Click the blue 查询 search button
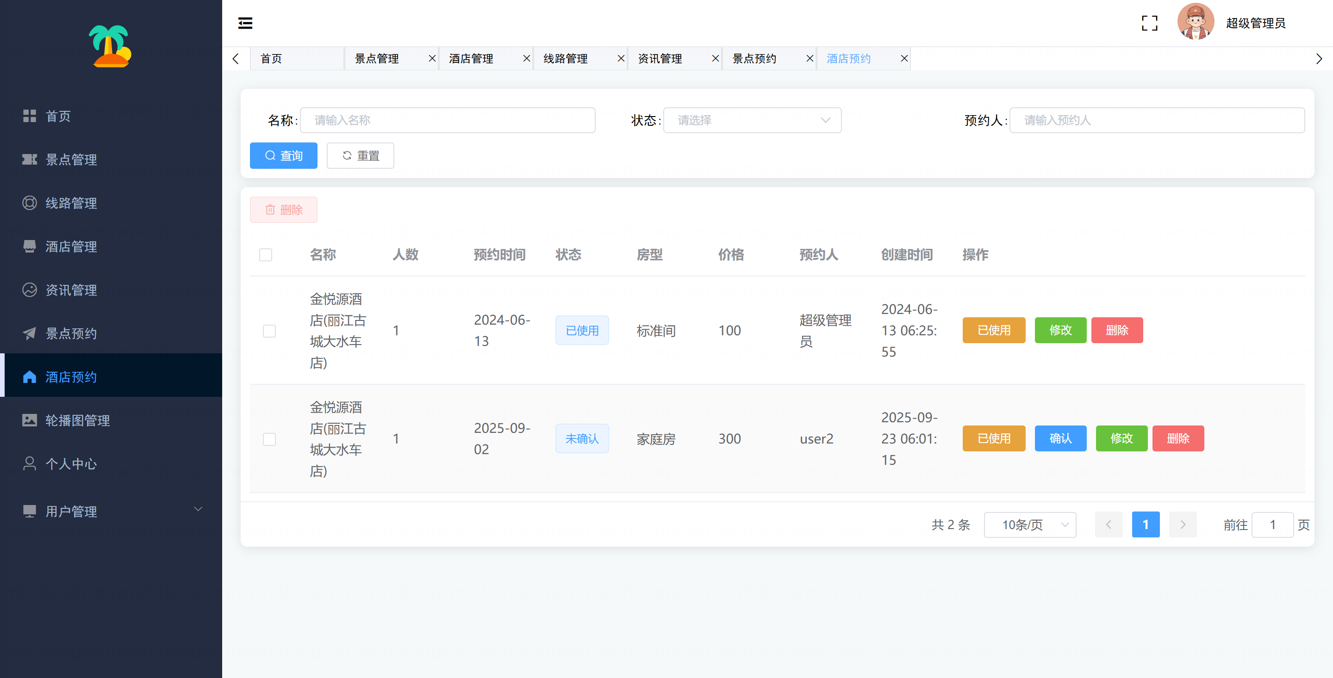The width and height of the screenshot is (1333, 678). point(284,156)
